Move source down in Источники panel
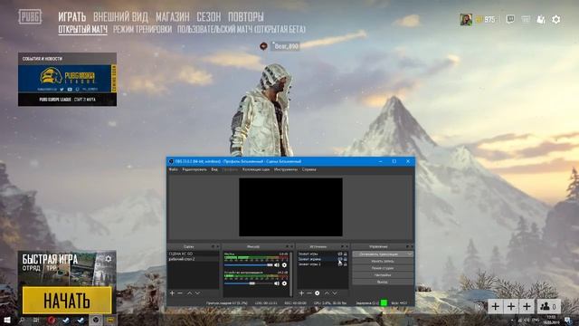This screenshot has height=326, width=579. click(335, 293)
